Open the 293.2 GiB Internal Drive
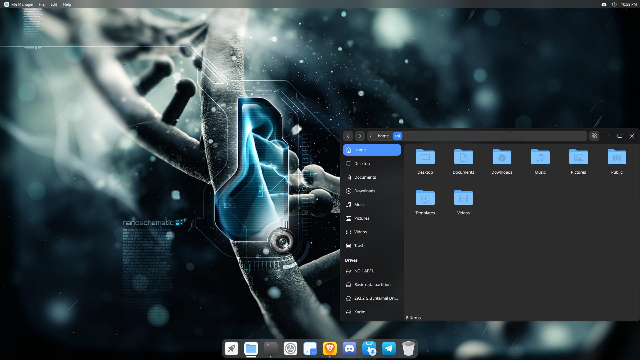 [x=372, y=298]
